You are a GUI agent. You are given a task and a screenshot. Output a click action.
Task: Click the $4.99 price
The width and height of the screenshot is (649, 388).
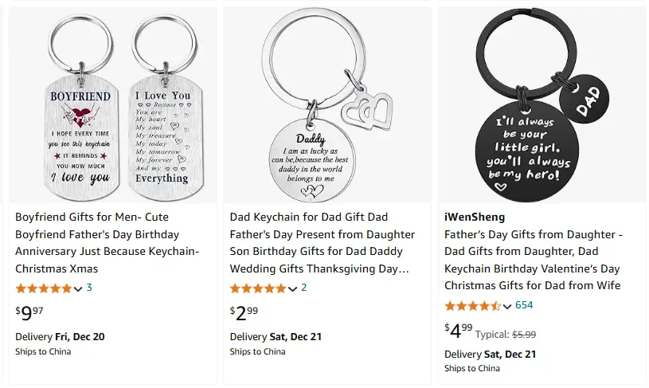pyautogui.click(x=459, y=331)
